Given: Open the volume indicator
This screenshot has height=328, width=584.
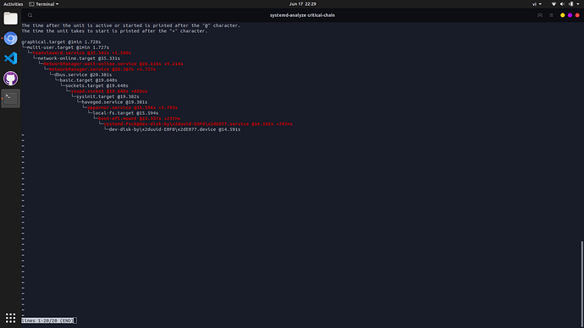Looking at the screenshot, I should point(562,4).
